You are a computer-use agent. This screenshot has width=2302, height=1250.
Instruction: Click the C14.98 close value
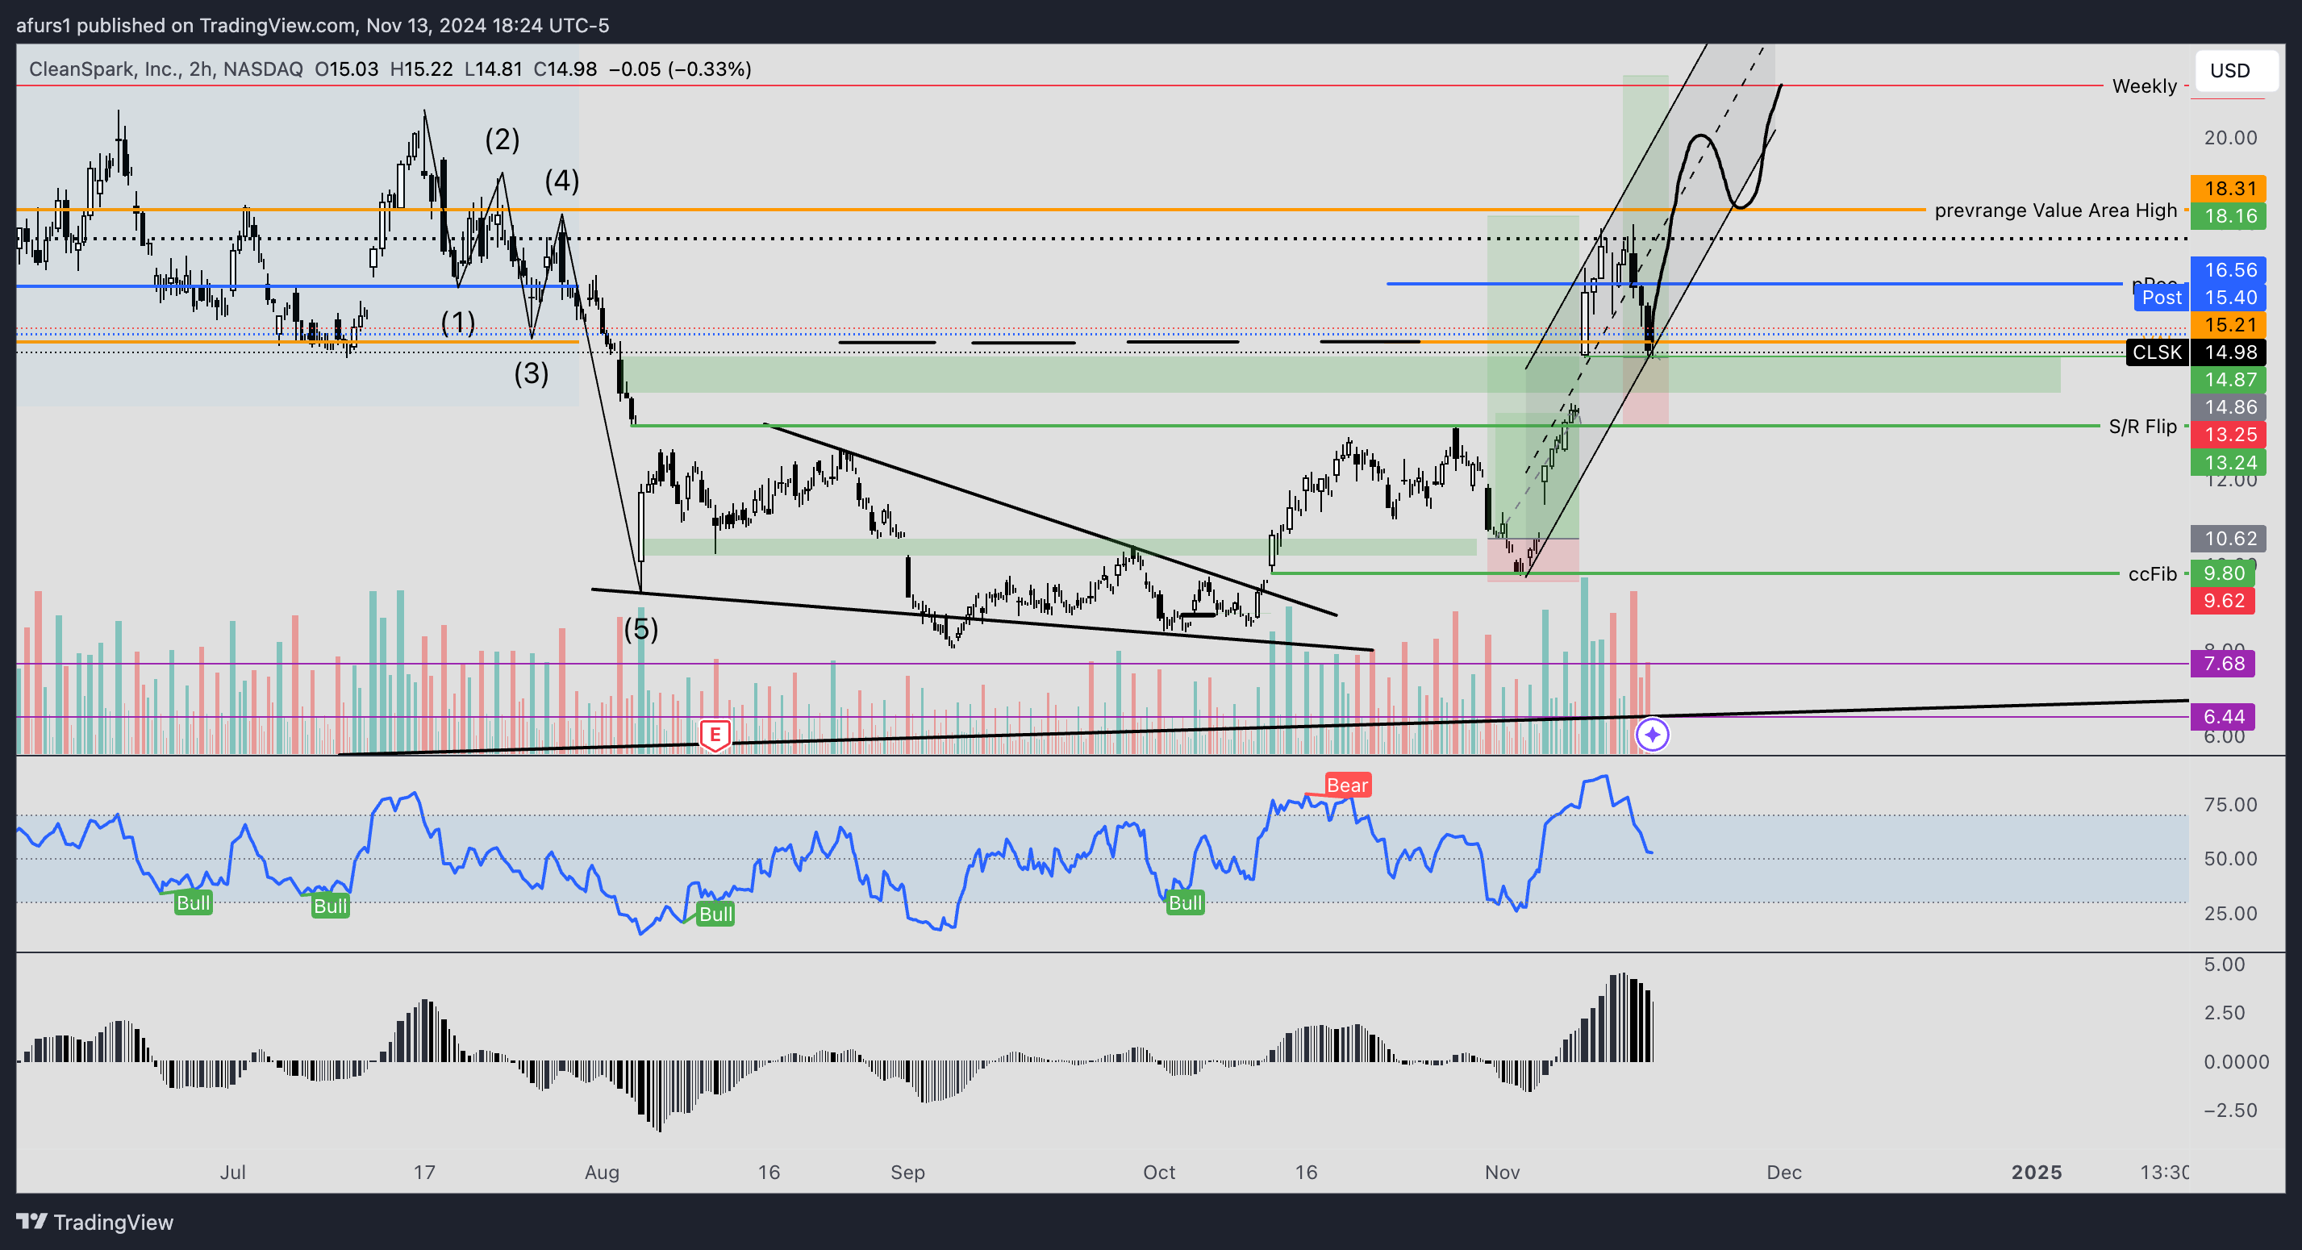click(565, 69)
